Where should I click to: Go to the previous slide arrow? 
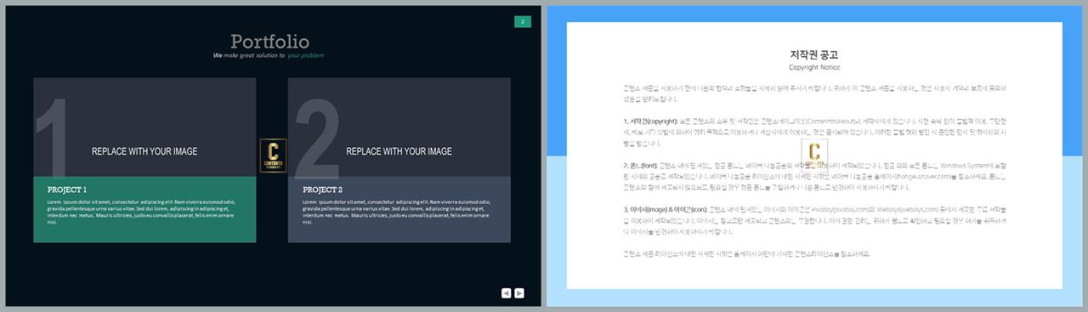pyautogui.click(x=506, y=292)
